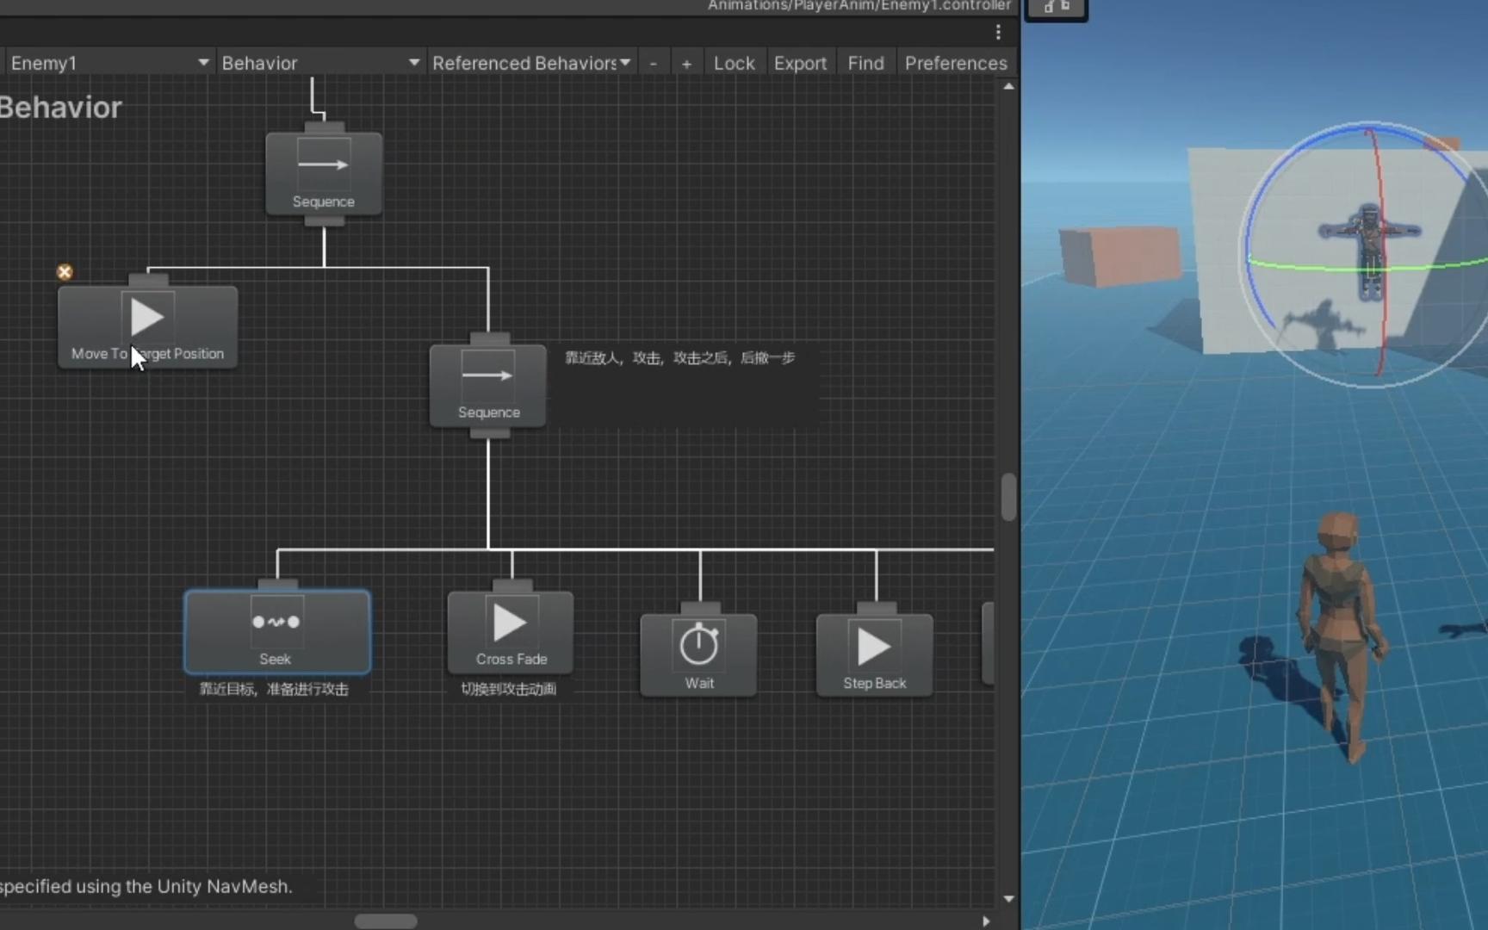Click the Wait node stopwatch icon
1488x930 pixels.
click(697, 644)
